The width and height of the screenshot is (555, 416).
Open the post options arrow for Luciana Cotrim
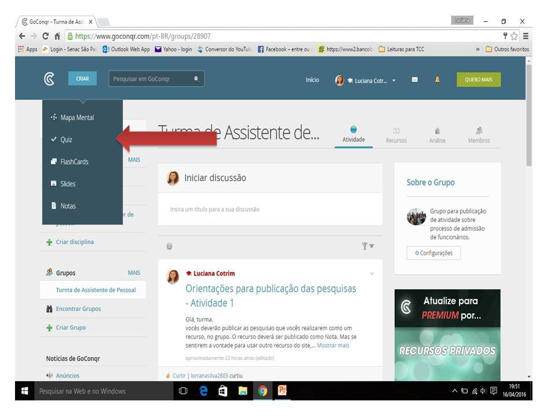coord(372,274)
